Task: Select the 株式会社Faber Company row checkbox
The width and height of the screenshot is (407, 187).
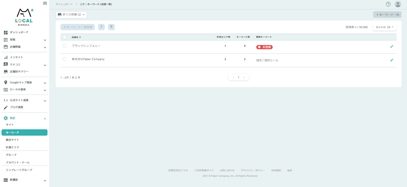Action: coord(64,59)
